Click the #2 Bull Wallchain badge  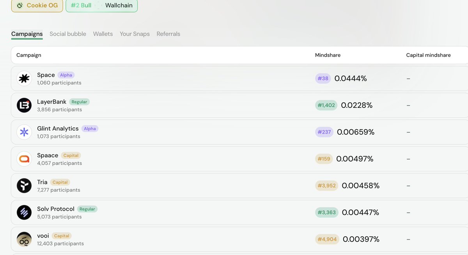point(101,5)
